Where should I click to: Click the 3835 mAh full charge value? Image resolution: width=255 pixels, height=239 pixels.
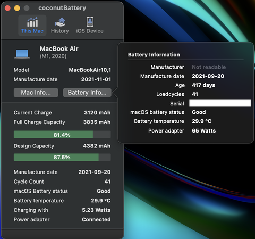tap(97, 122)
